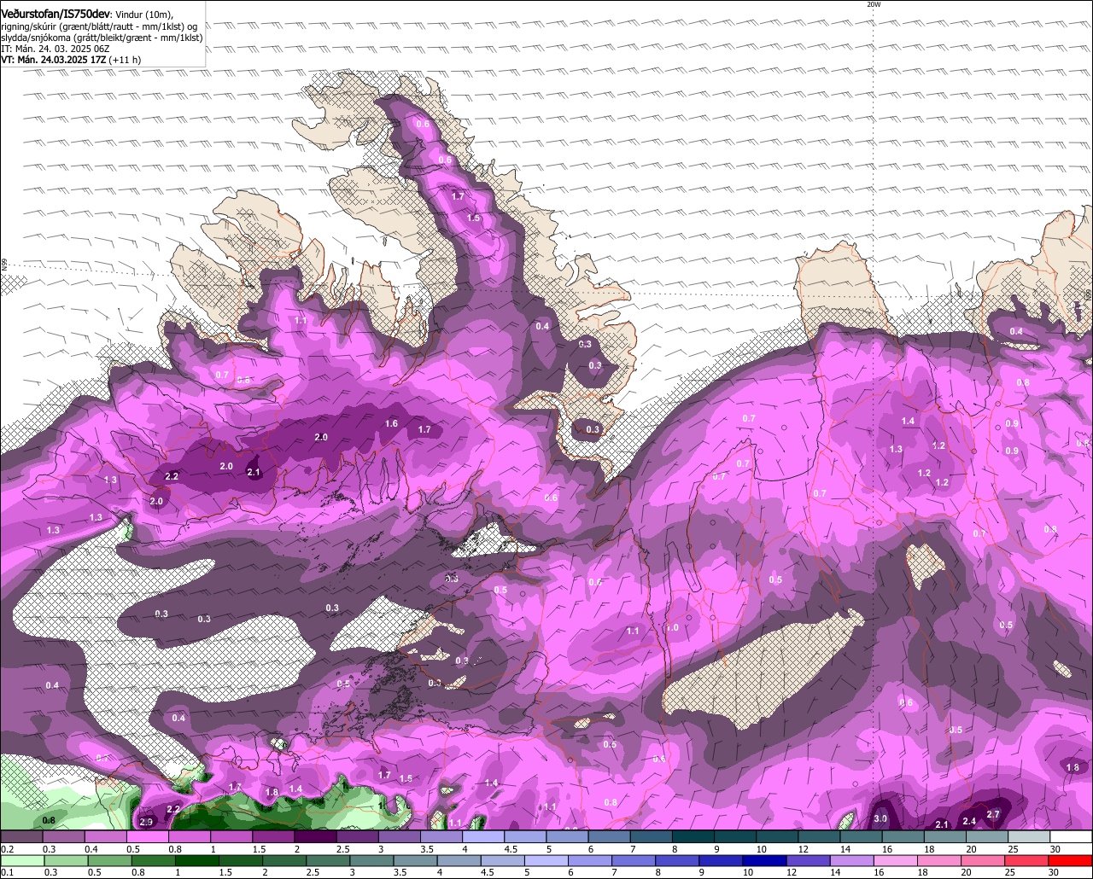Select the upper legend swatch starting at 25
Screen dimensions: 1093x879
tap(1030, 837)
